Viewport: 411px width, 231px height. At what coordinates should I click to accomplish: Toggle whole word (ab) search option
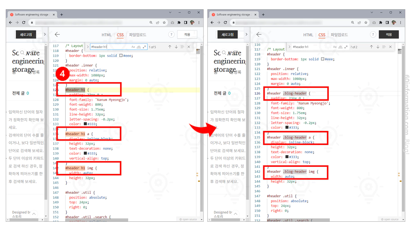pyautogui.click(x=138, y=47)
